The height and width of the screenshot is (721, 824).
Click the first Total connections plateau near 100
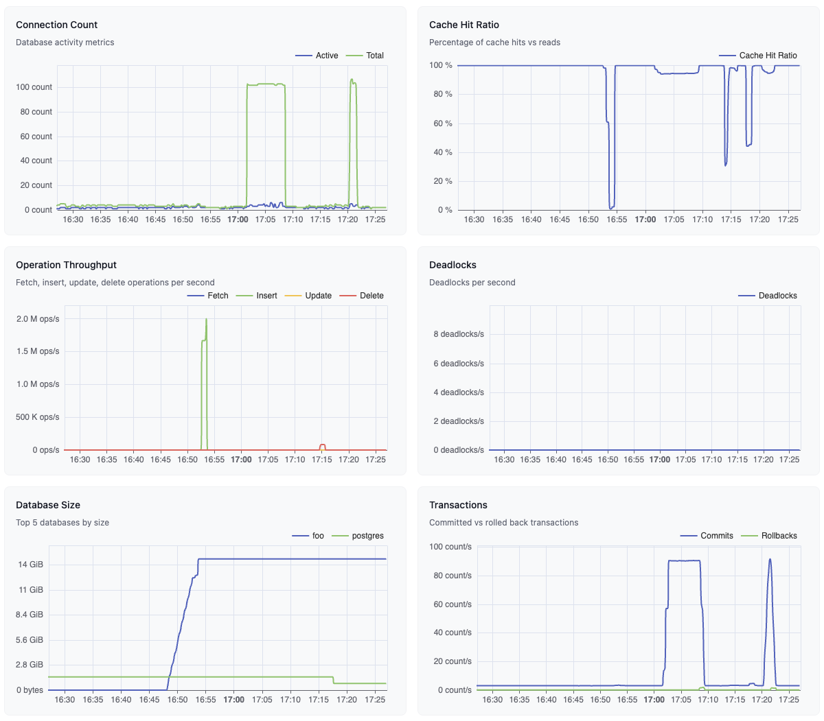tap(266, 84)
